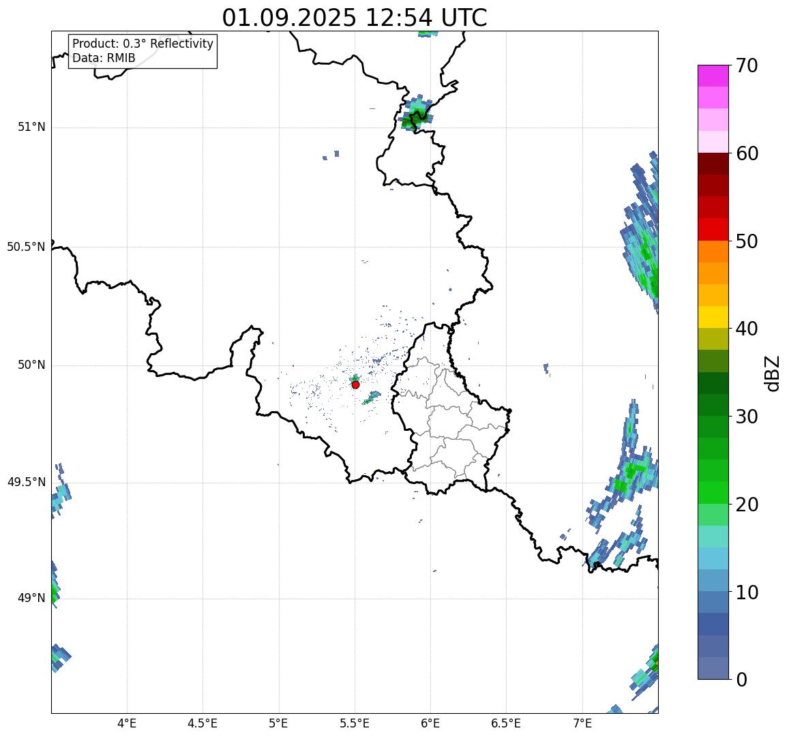The height and width of the screenshot is (737, 789).
Task: Click the yellow 40 dBZ color band
Action: click(x=713, y=317)
